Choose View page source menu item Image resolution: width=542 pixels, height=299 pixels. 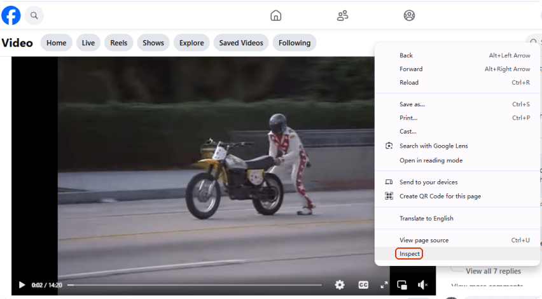coord(424,240)
